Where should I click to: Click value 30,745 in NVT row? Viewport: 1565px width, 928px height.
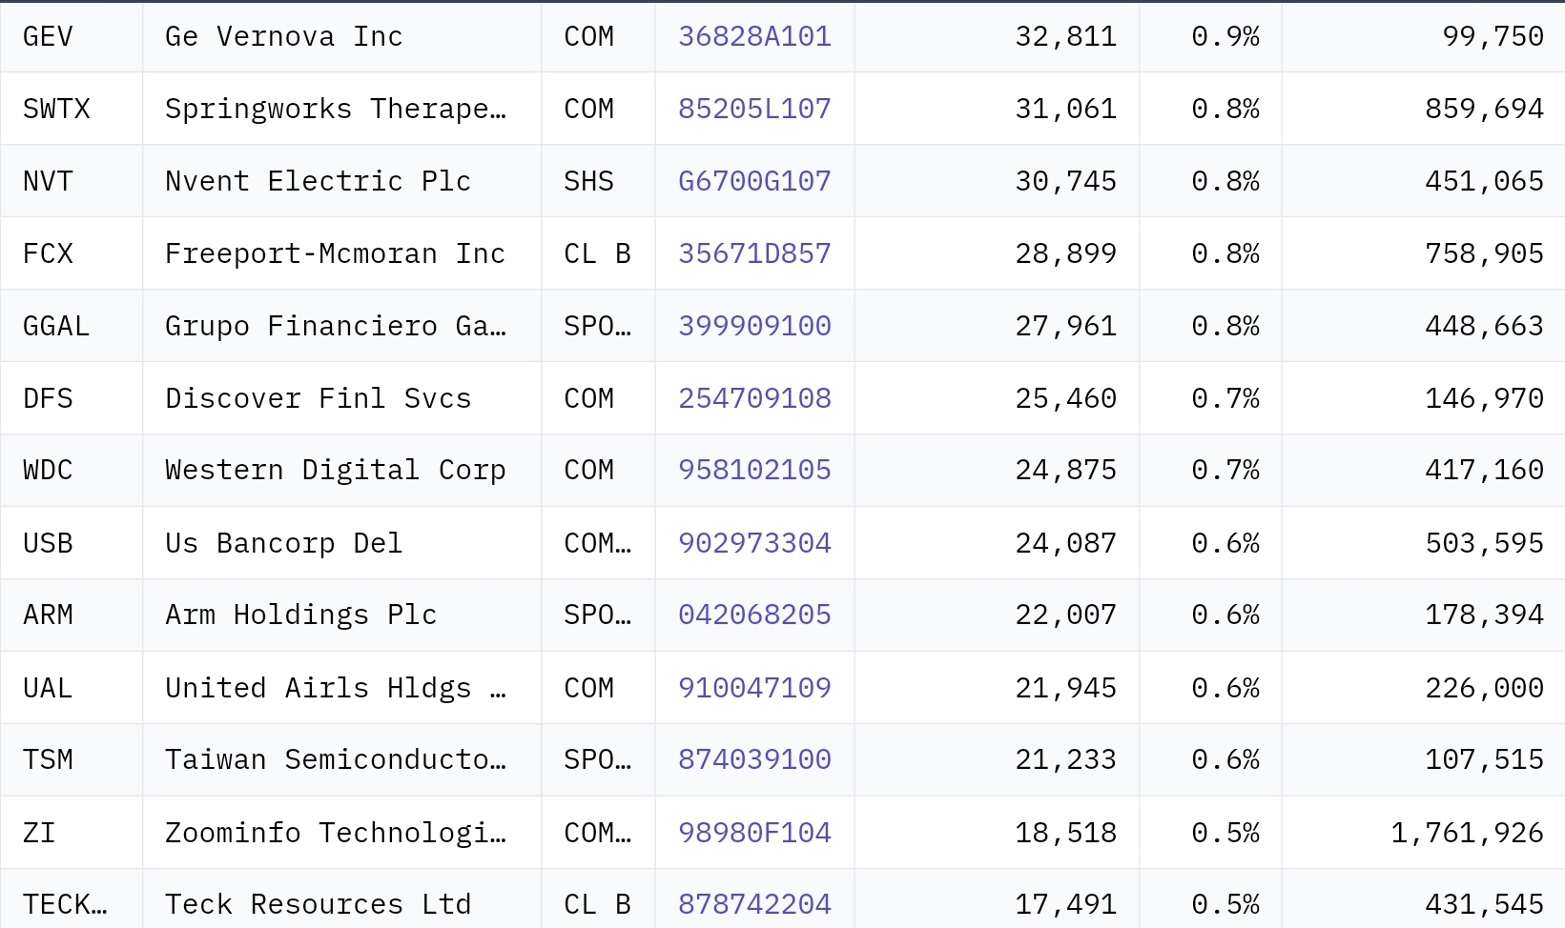[1066, 181]
